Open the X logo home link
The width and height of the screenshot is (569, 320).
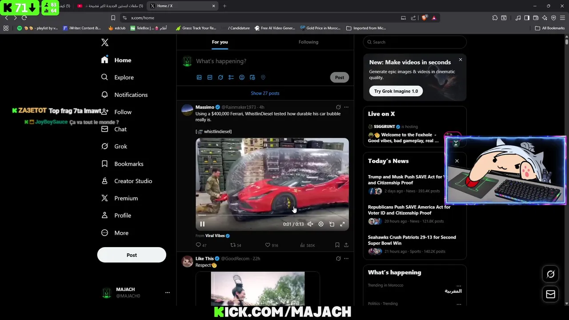click(x=105, y=42)
